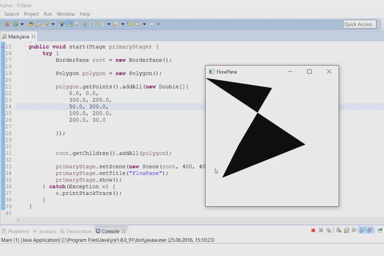Click the editor horizontal scrollbar left arrow
This screenshot has height=256, width=384.
18,220
